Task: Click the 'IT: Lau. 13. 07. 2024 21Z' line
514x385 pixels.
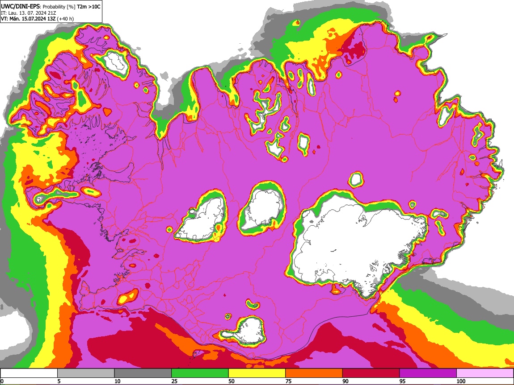Action: click(x=29, y=13)
